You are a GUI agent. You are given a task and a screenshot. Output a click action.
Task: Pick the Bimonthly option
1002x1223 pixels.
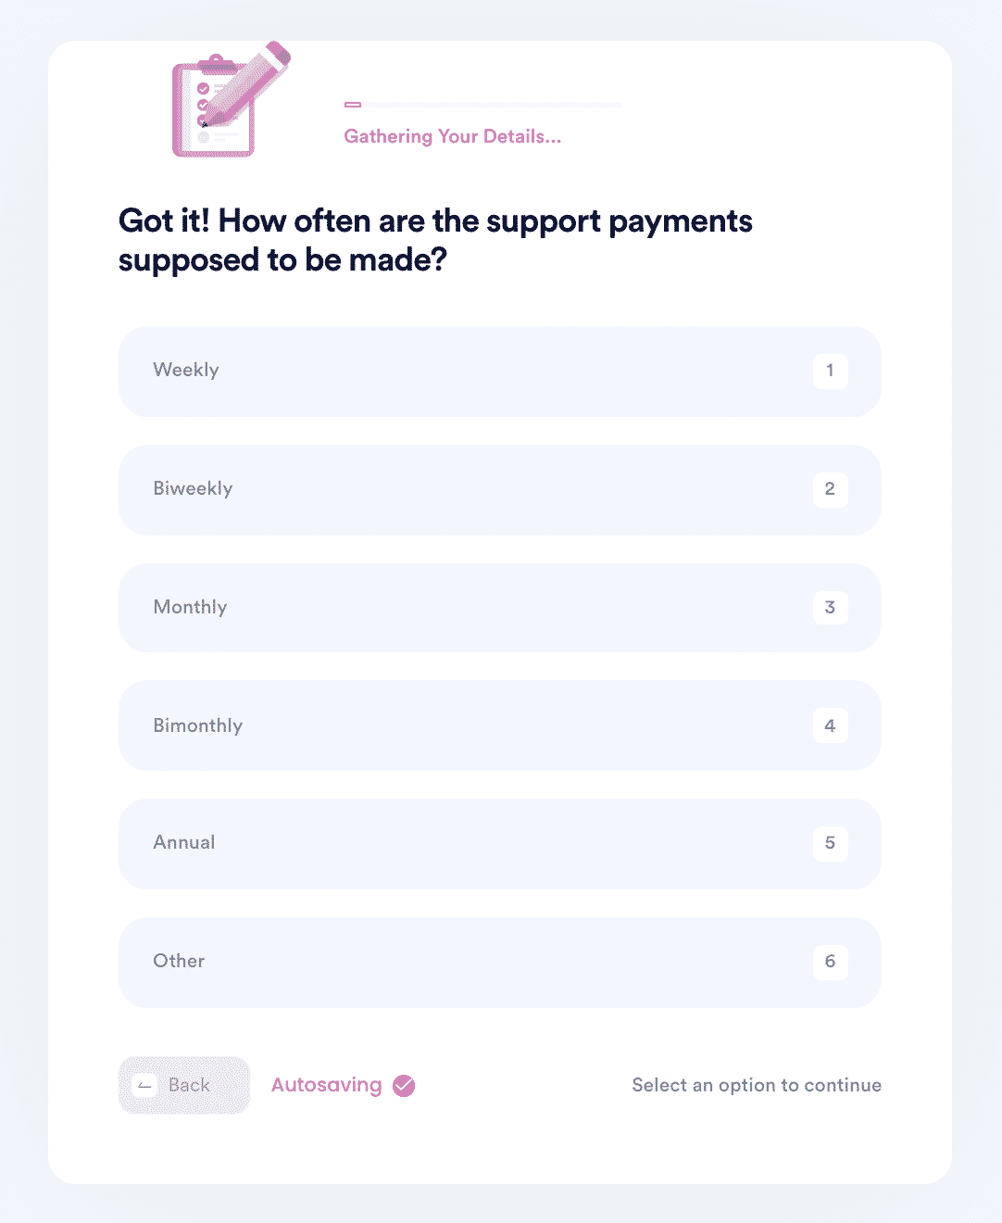(x=500, y=725)
